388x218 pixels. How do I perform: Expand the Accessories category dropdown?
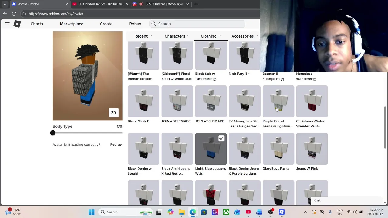[244, 36]
